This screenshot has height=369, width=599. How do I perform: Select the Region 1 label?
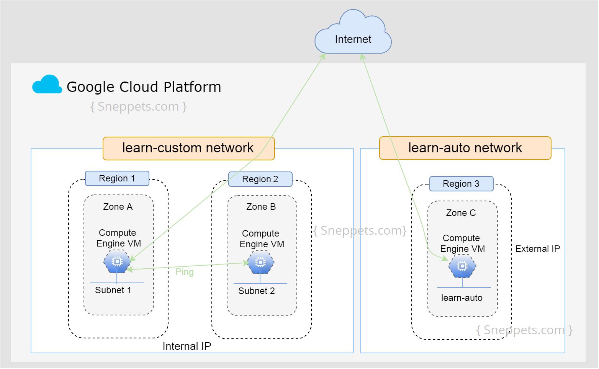tap(117, 178)
